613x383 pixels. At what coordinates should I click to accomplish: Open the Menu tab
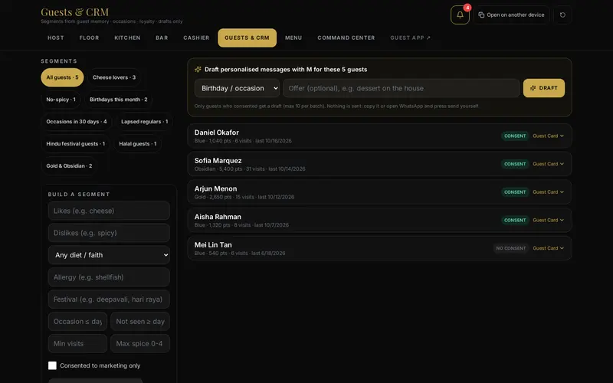[293, 38]
